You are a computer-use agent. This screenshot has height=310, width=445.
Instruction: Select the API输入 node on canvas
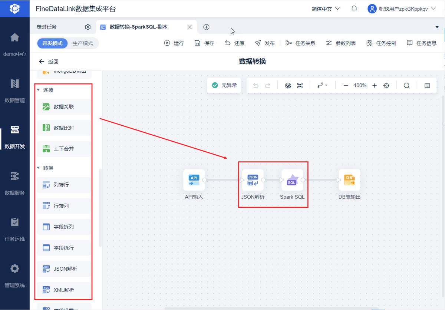click(x=194, y=180)
